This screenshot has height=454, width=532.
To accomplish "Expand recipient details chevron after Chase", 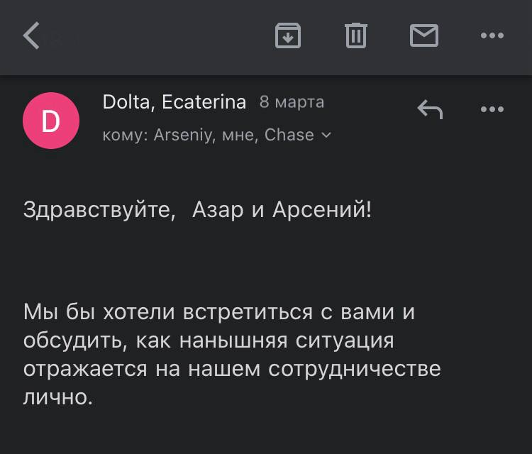I will coord(326,135).
